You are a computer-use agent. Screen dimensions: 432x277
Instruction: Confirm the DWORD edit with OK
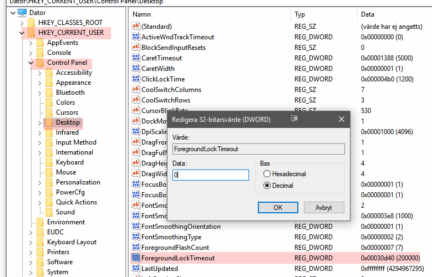click(278, 207)
